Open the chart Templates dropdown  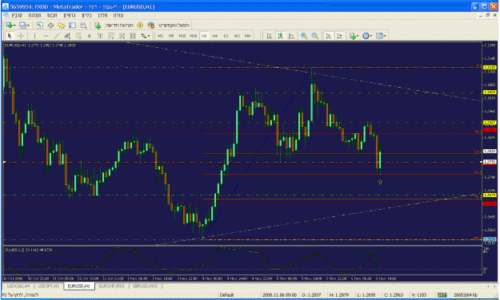pyautogui.click(x=381, y=36)
